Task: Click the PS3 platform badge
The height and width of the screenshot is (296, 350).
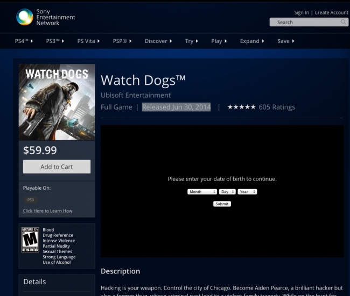Action: coord(30,200)
